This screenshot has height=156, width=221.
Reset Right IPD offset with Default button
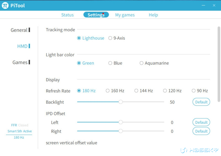click(201, 131)
